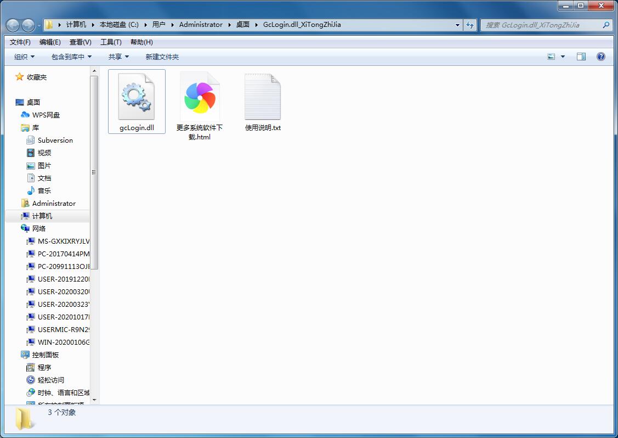Open the view options dropdown arrow

(563, 57)
